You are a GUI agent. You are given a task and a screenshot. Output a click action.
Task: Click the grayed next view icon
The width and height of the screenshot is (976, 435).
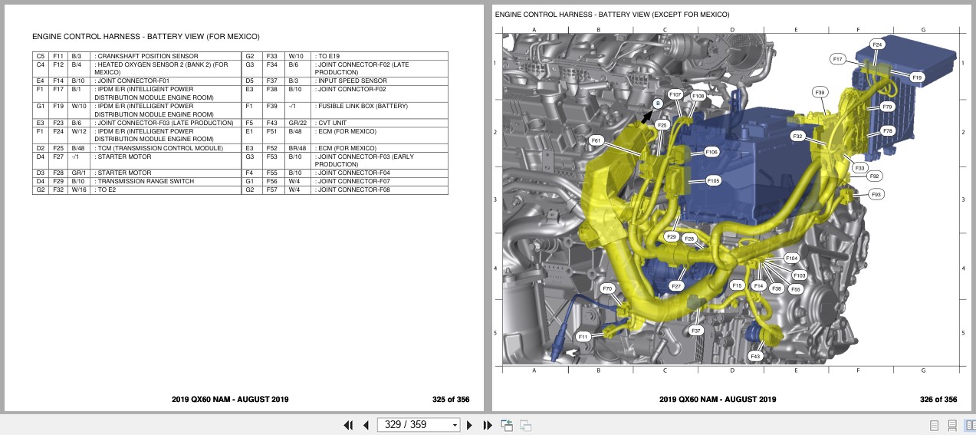(526, 425)
